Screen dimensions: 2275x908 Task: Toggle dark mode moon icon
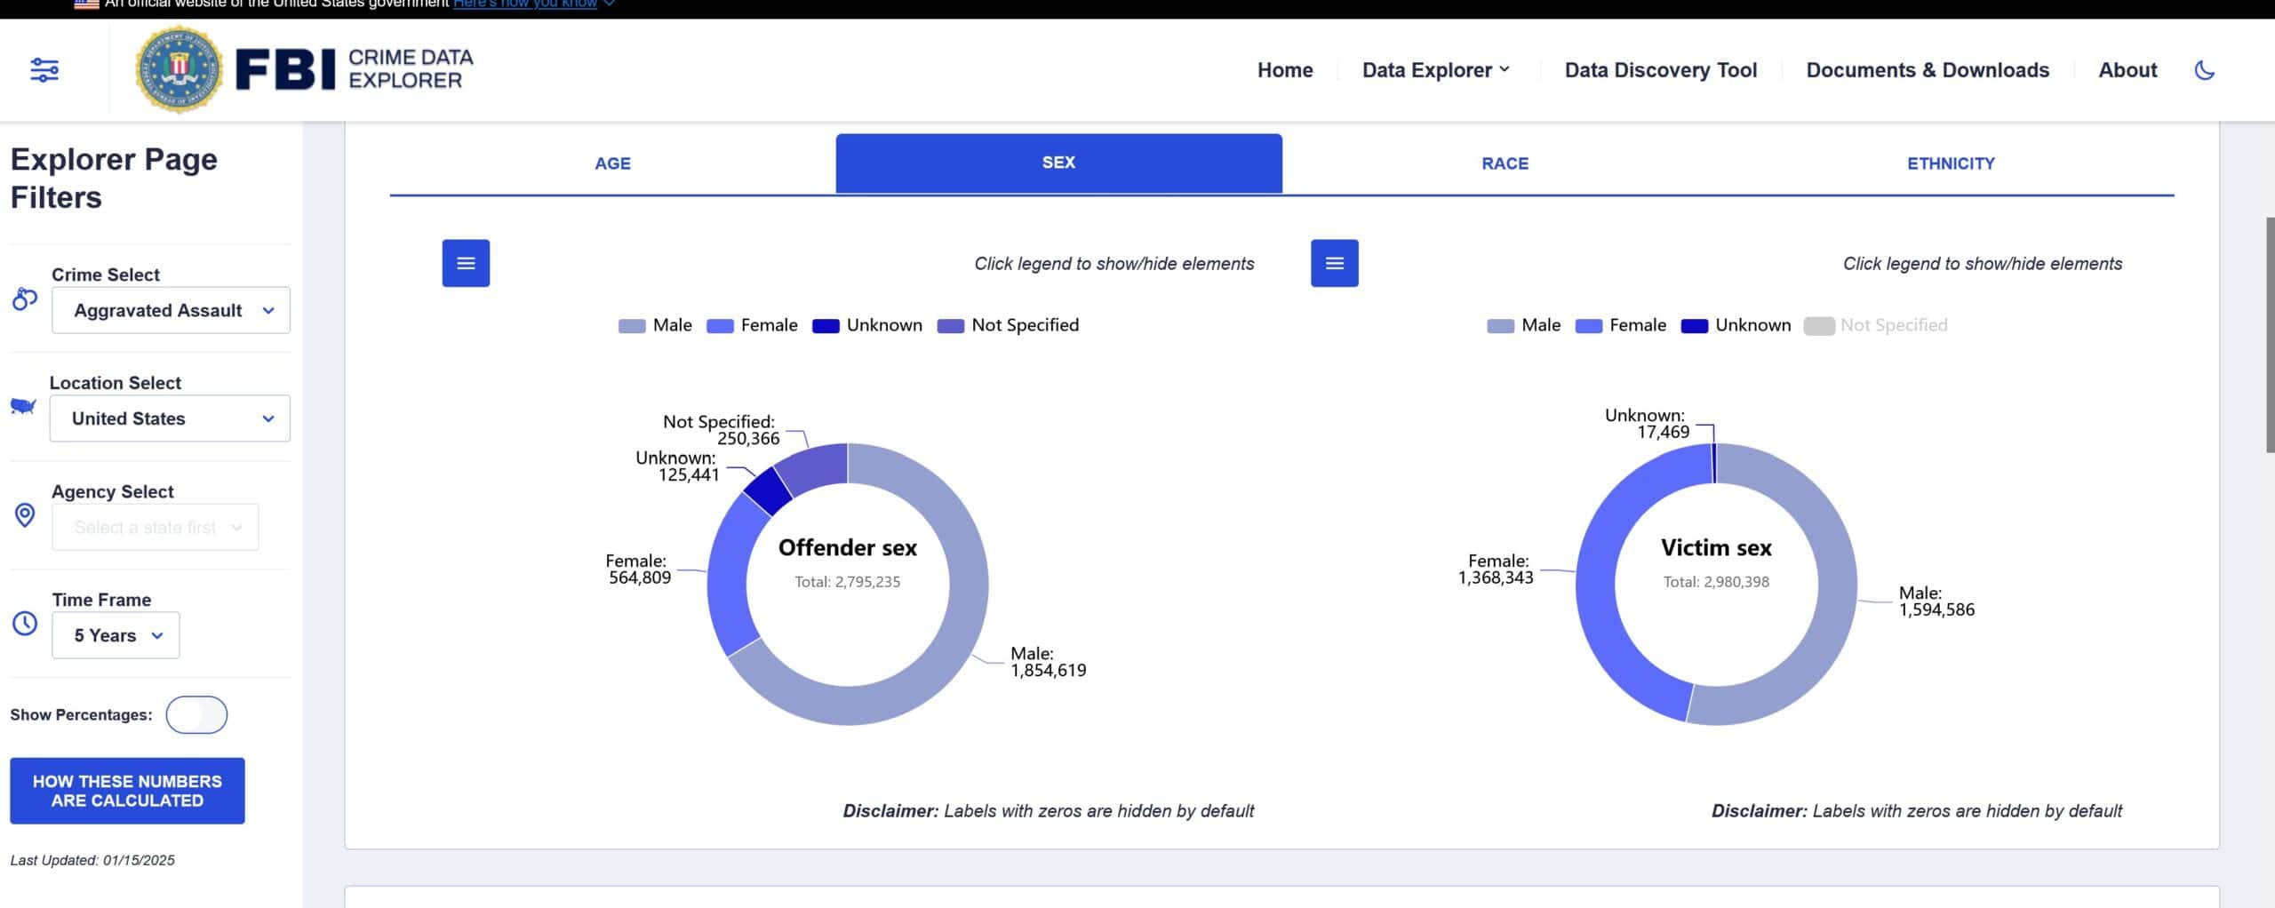2204,69
